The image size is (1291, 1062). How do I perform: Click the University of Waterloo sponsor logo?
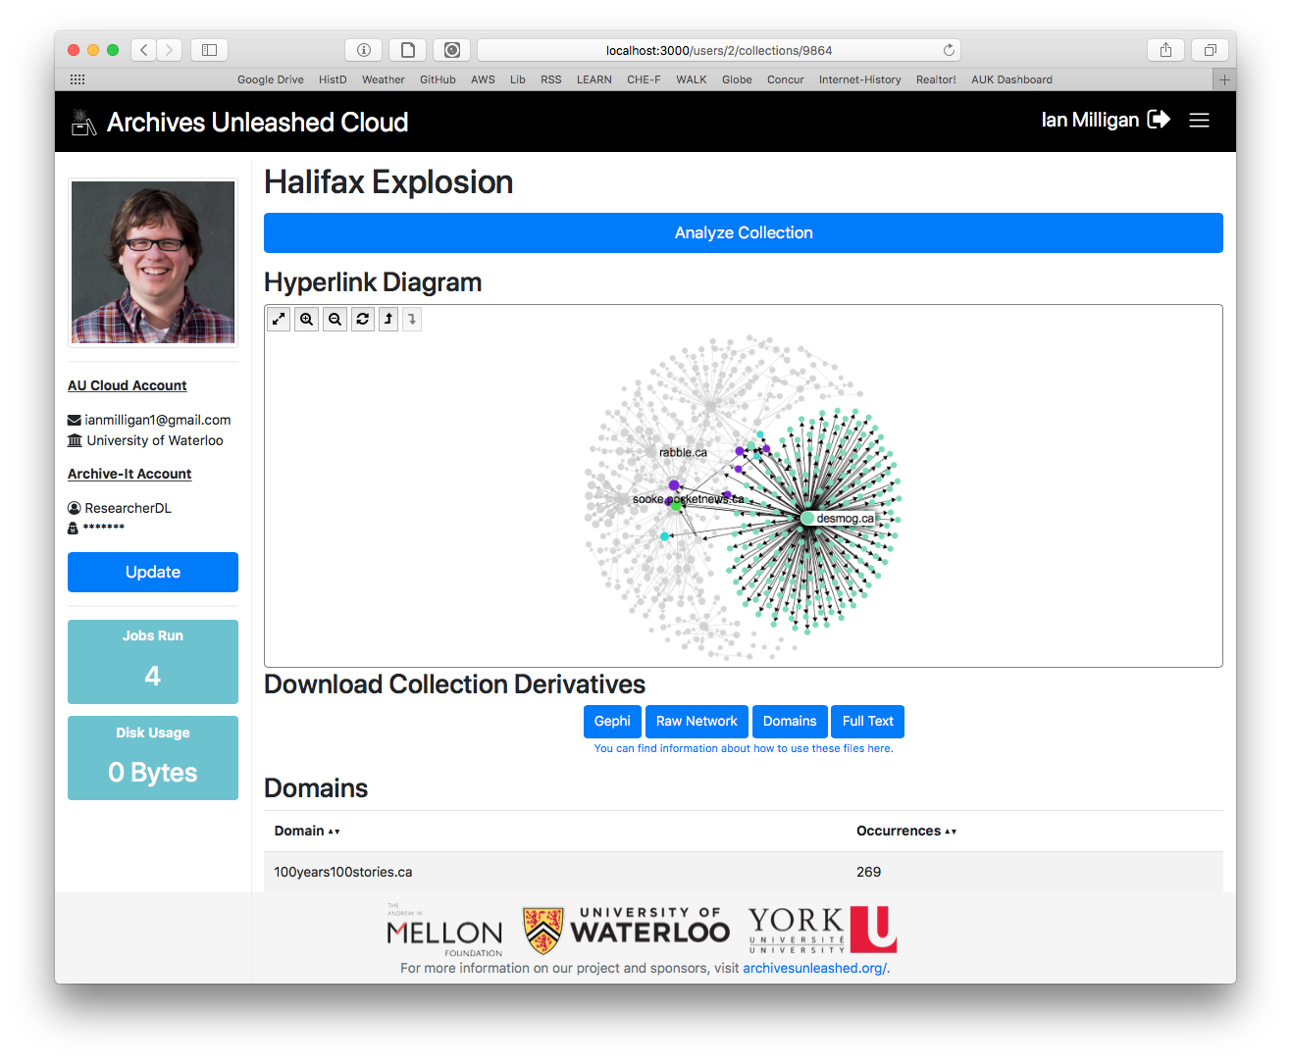[626, 931]
